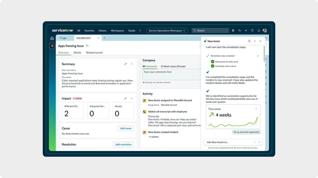Open the Now Assist three-dot options menu

click(255, 41)
